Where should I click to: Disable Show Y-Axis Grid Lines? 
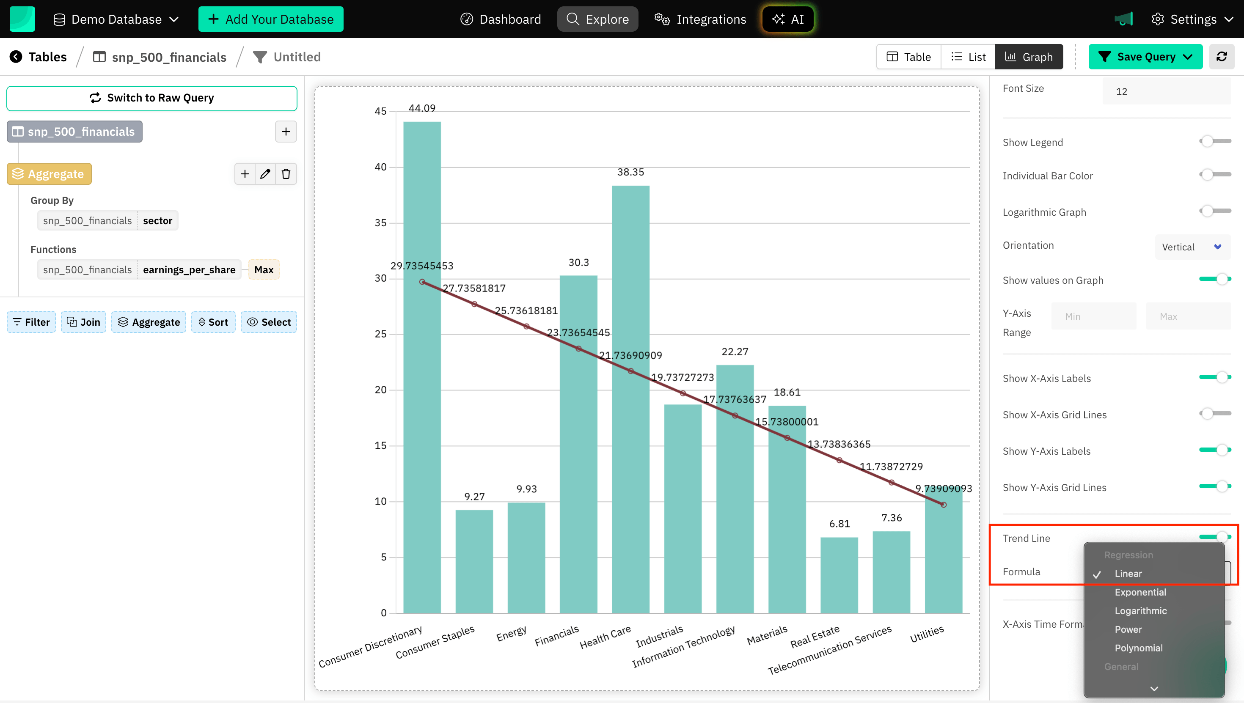click(x=1214, y=487)
